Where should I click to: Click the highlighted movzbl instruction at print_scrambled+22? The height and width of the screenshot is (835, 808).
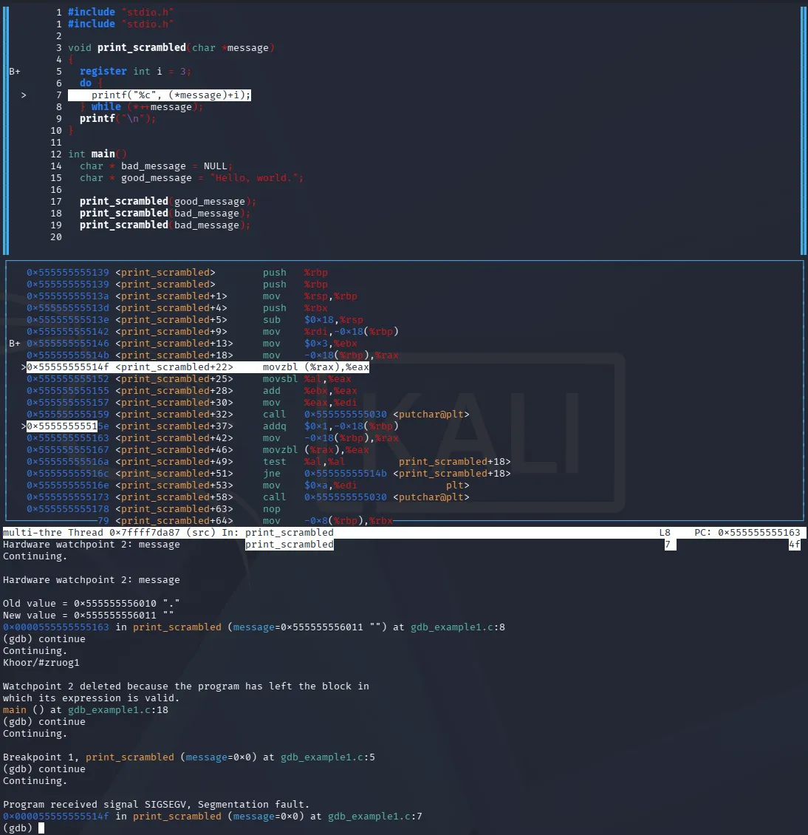197,367
